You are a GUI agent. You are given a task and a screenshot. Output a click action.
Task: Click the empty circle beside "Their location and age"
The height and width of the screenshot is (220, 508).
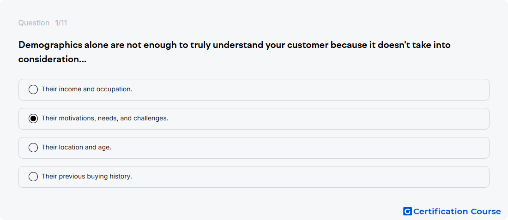click(x=33, y=148)
